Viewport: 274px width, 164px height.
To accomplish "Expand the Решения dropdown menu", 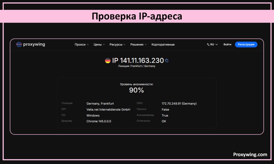I will [138, 45].
